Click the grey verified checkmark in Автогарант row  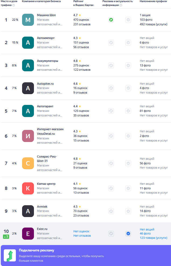point(128,111)
